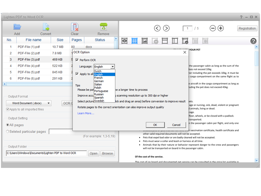Select the PDF-File (4).pdf row

(x=38, y=66)
